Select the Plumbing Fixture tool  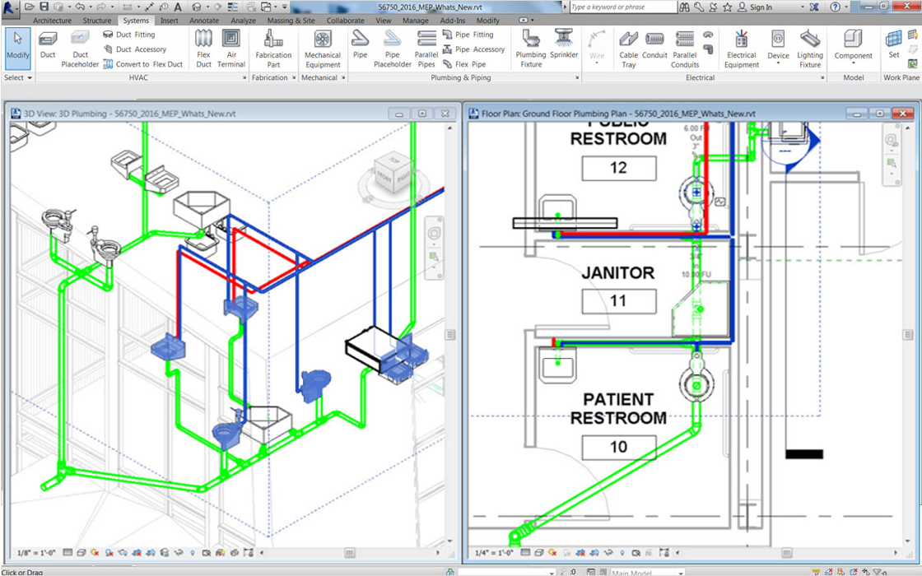coord(531,48)
